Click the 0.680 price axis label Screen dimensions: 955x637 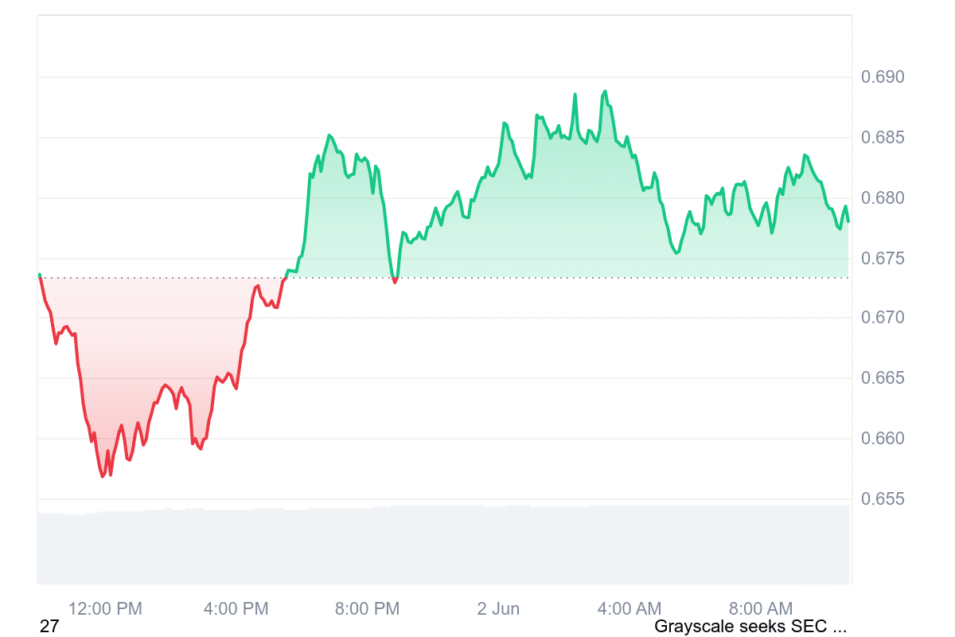883,198
